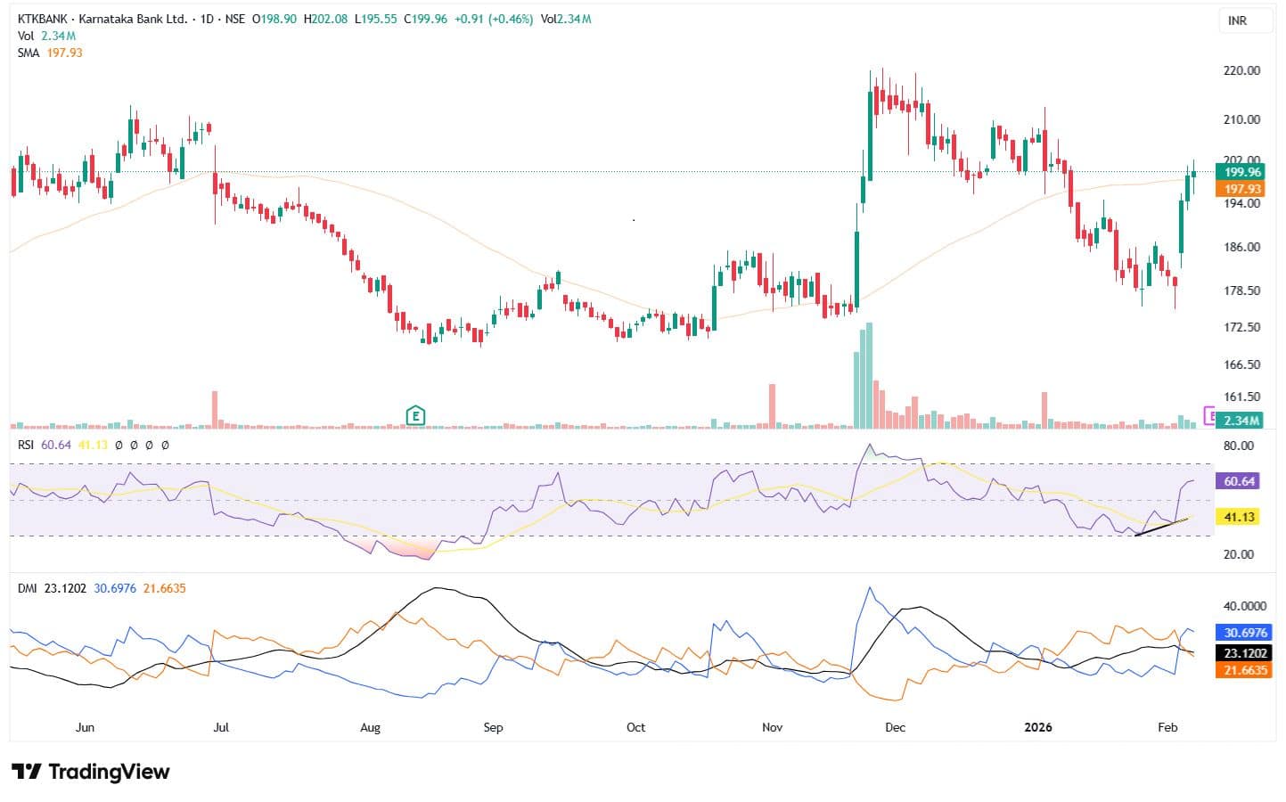Click the 210.00 price axis label

[x=1241, y=119]
